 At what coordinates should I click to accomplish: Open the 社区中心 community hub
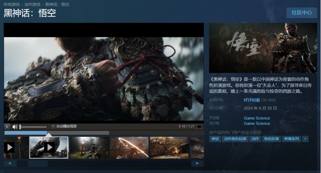(x=301, y=12)
